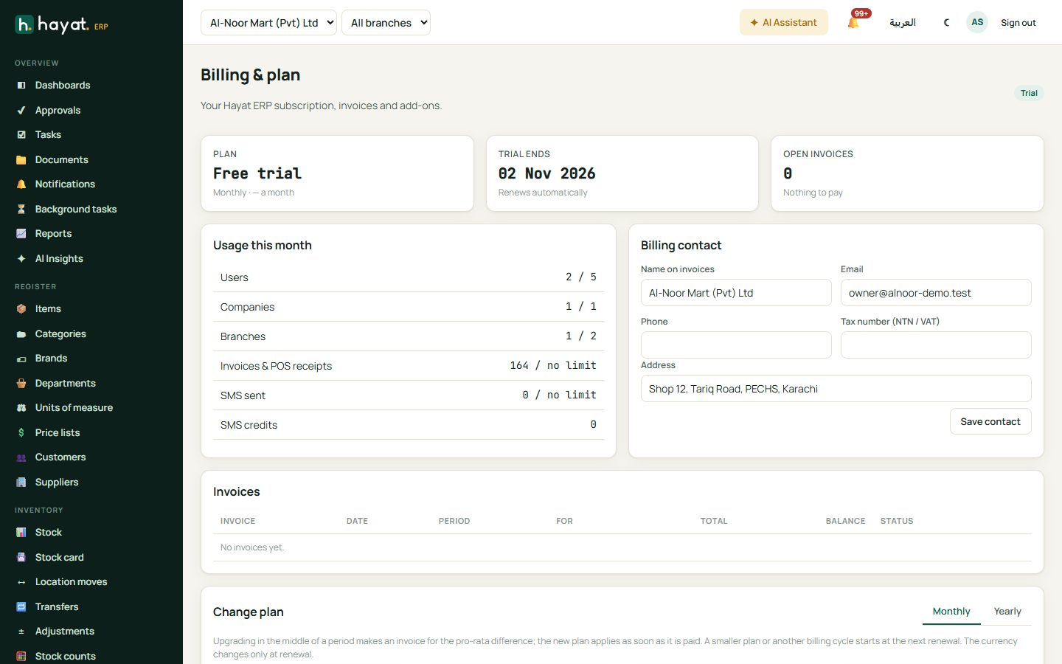Viewport: 1062px width, 664px height.
Task: Toggle dark mode moon icon
Action: point(946,23)
